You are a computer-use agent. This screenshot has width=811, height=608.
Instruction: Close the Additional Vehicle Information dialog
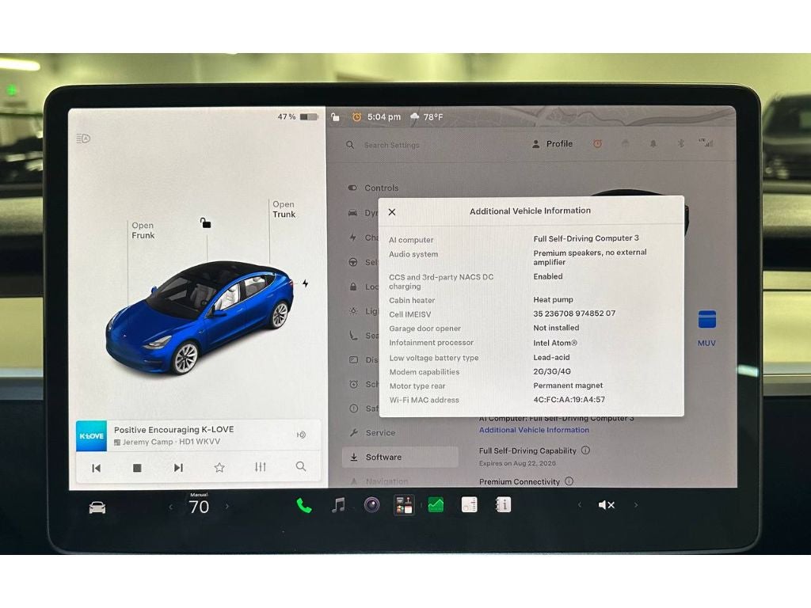[392, 212]
